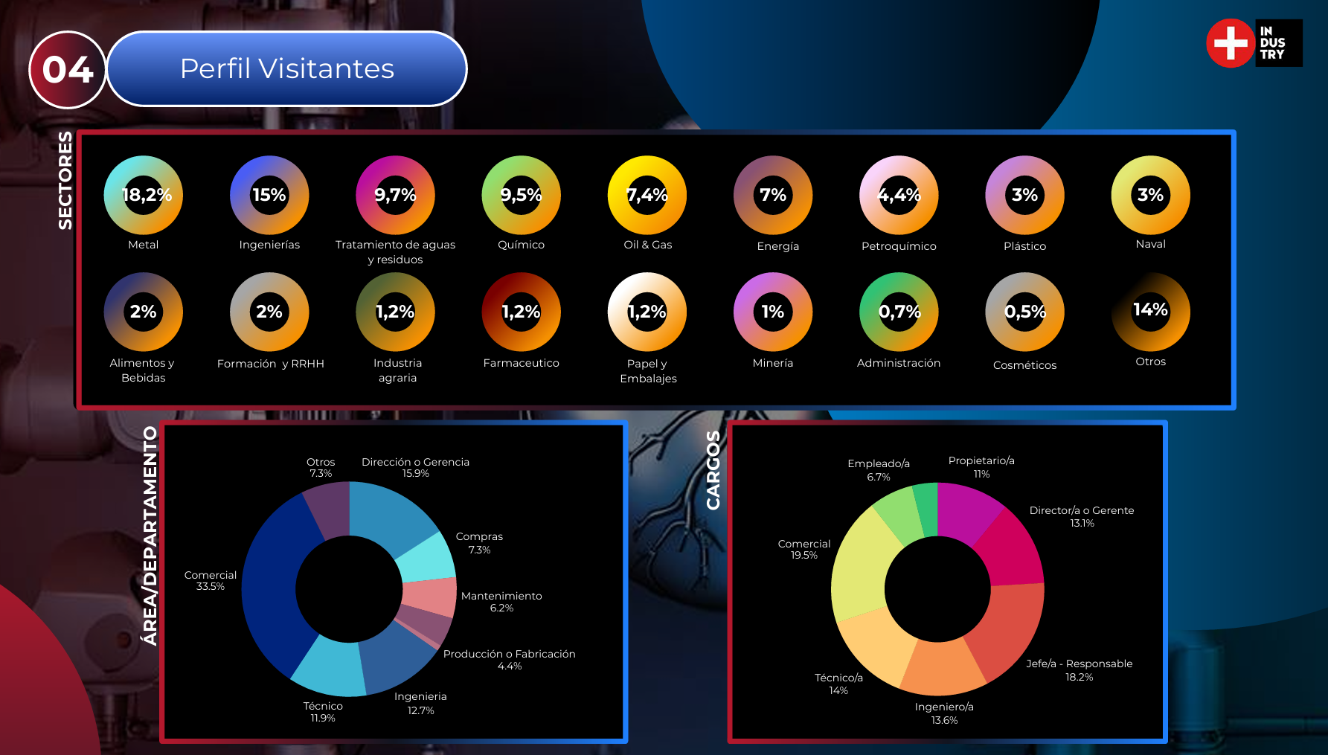
Task: Click the 'Jefe/a - Responsable 18.2%' label
Action: click(x=1080, y=670)
